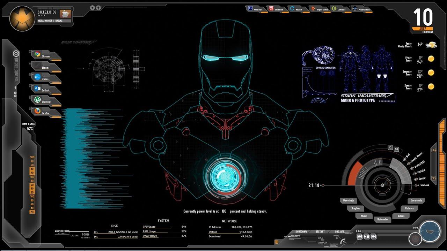Launch uTorrent from the sidebar
The width and height of the screenshot is (447, 251).
click(45, 101)
